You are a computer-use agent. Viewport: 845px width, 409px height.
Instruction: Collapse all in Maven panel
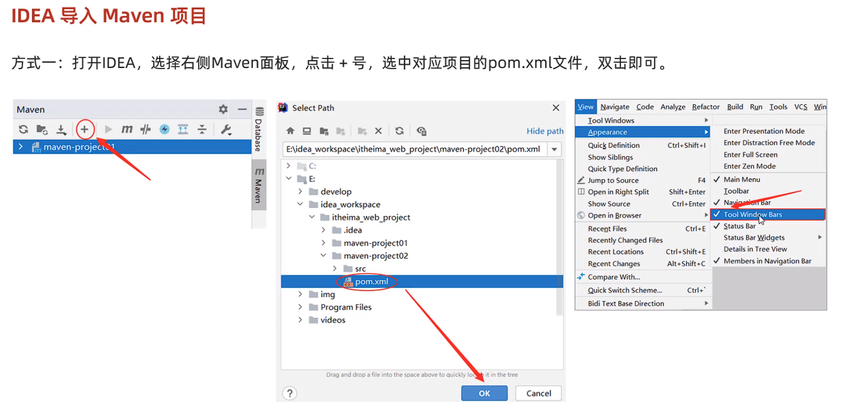[202, 129]
